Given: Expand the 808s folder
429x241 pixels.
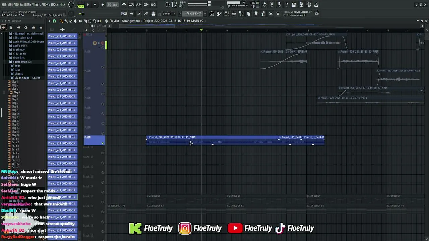Looking at the screenshot, I should click(x=17, y=66).
